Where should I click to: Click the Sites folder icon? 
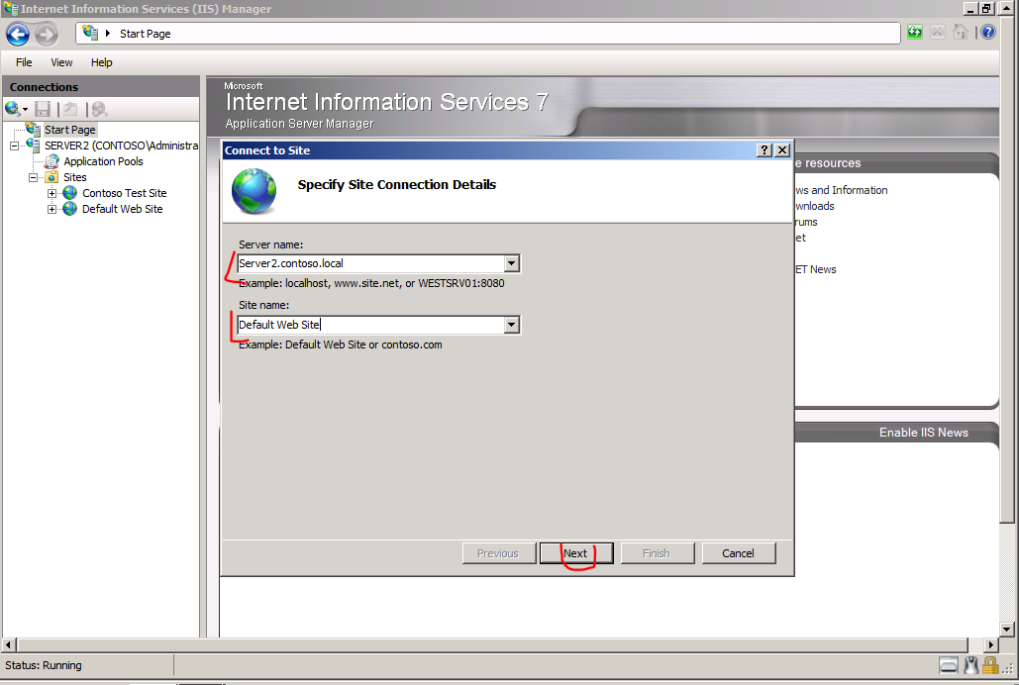pyautogui.click(x=51, y=177)
